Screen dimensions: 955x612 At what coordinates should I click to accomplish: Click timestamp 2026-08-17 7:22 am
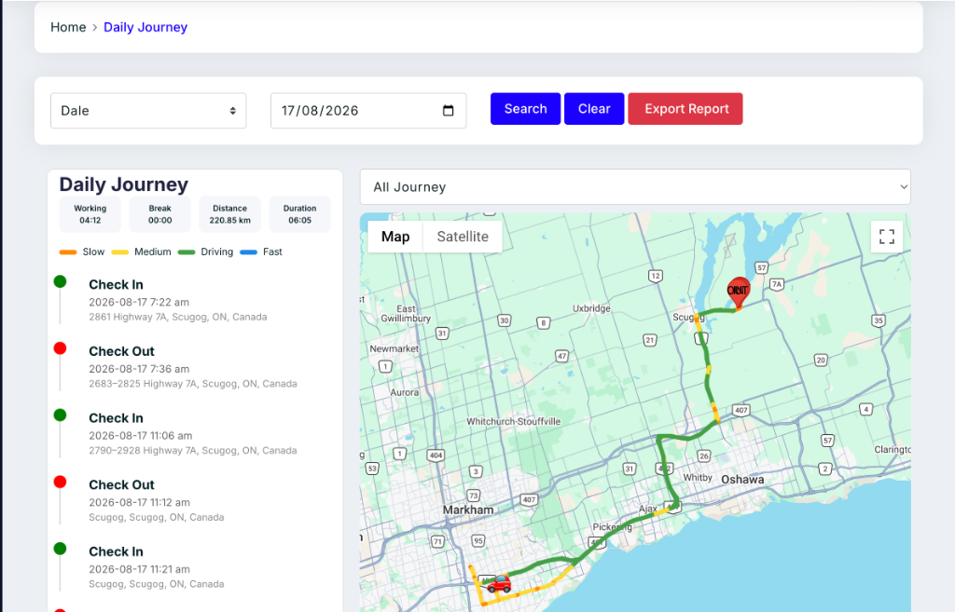139,302
